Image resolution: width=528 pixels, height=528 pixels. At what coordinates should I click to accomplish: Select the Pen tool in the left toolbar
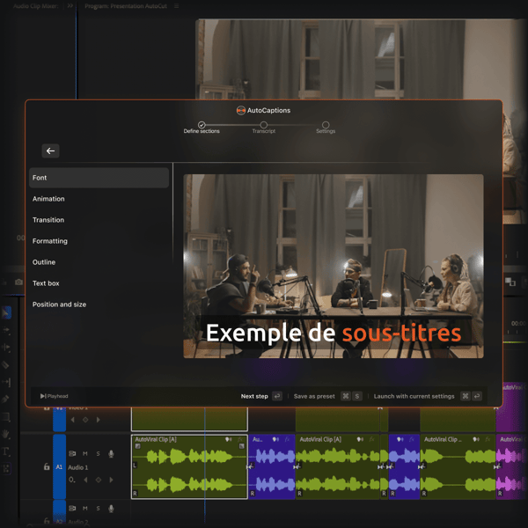(6, 399)
